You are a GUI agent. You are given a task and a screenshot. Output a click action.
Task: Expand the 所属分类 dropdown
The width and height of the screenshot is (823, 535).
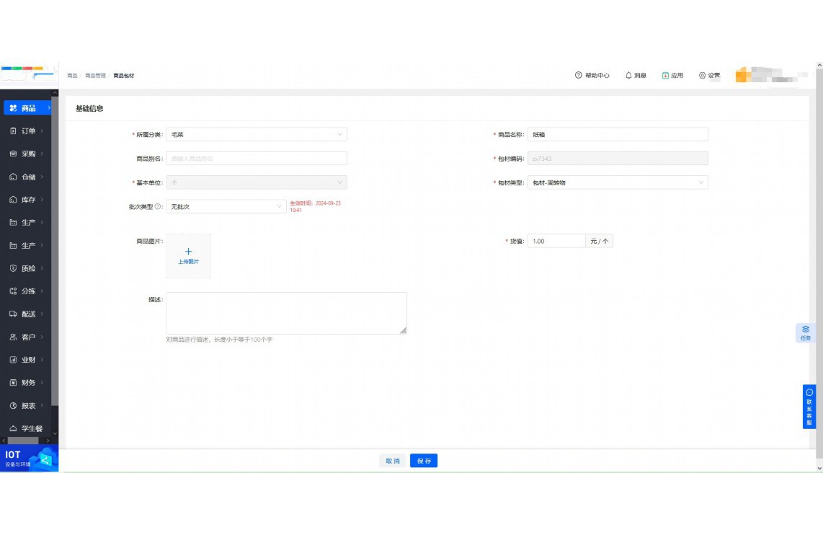pos(256,134)
